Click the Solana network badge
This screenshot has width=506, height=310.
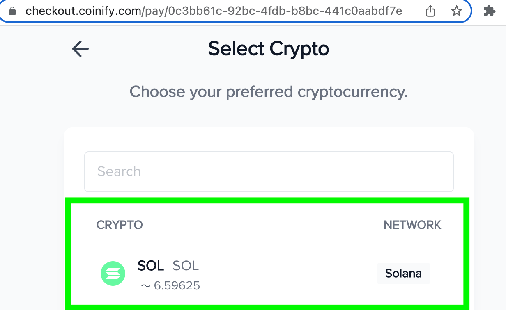pos(403,274)
